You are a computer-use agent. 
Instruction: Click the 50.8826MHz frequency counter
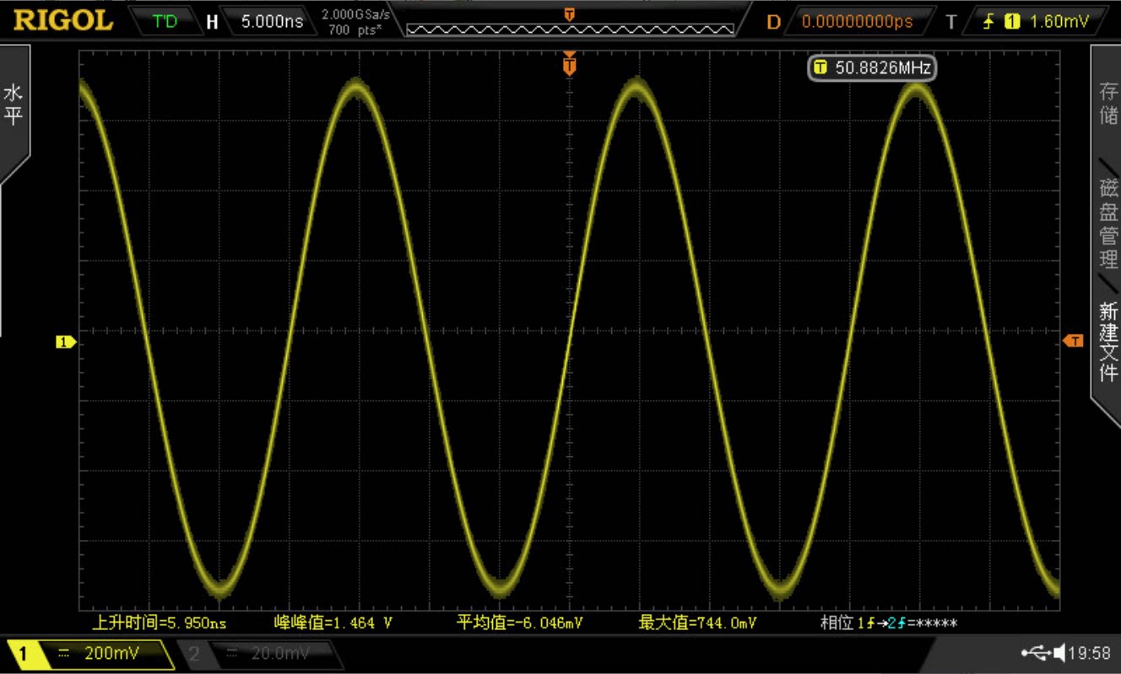point(873,67)
